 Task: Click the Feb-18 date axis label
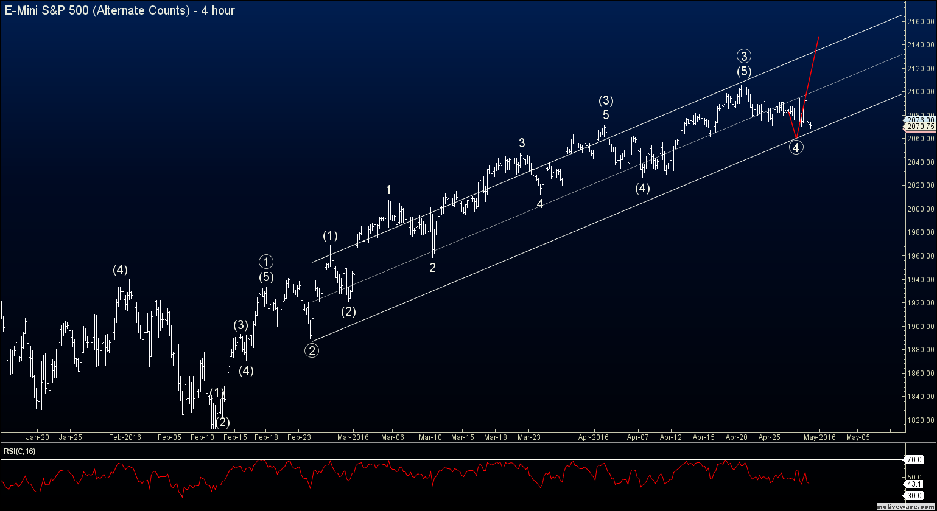pyautogui.click(x=266, y=437)
